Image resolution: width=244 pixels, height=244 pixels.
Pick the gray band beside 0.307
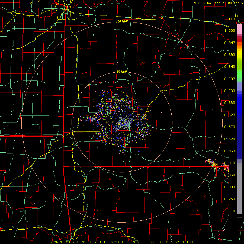click(x=239, y=188)
